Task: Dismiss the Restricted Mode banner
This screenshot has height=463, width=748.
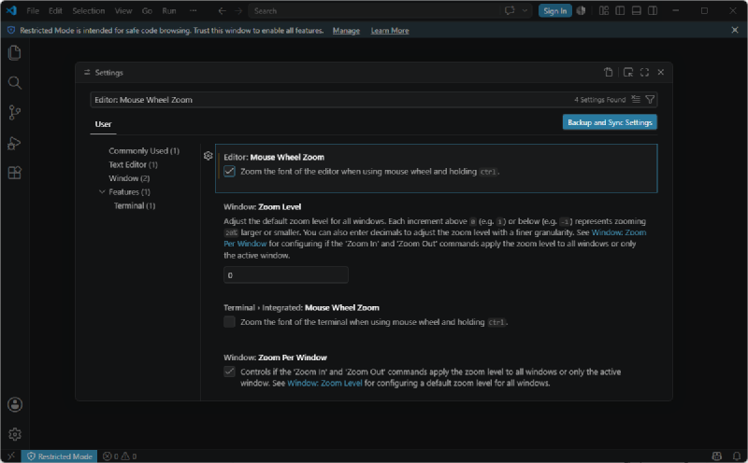Action: (x=735, y=30)
